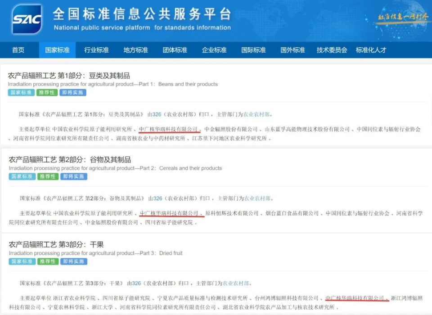Go to 技术委员会 page

point(332,50)
